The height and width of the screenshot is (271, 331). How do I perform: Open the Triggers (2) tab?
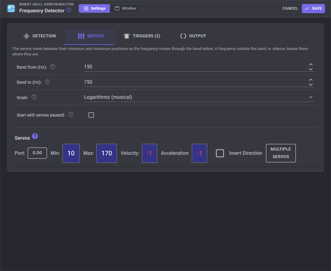pyautogui.click(x=142, y=36)
